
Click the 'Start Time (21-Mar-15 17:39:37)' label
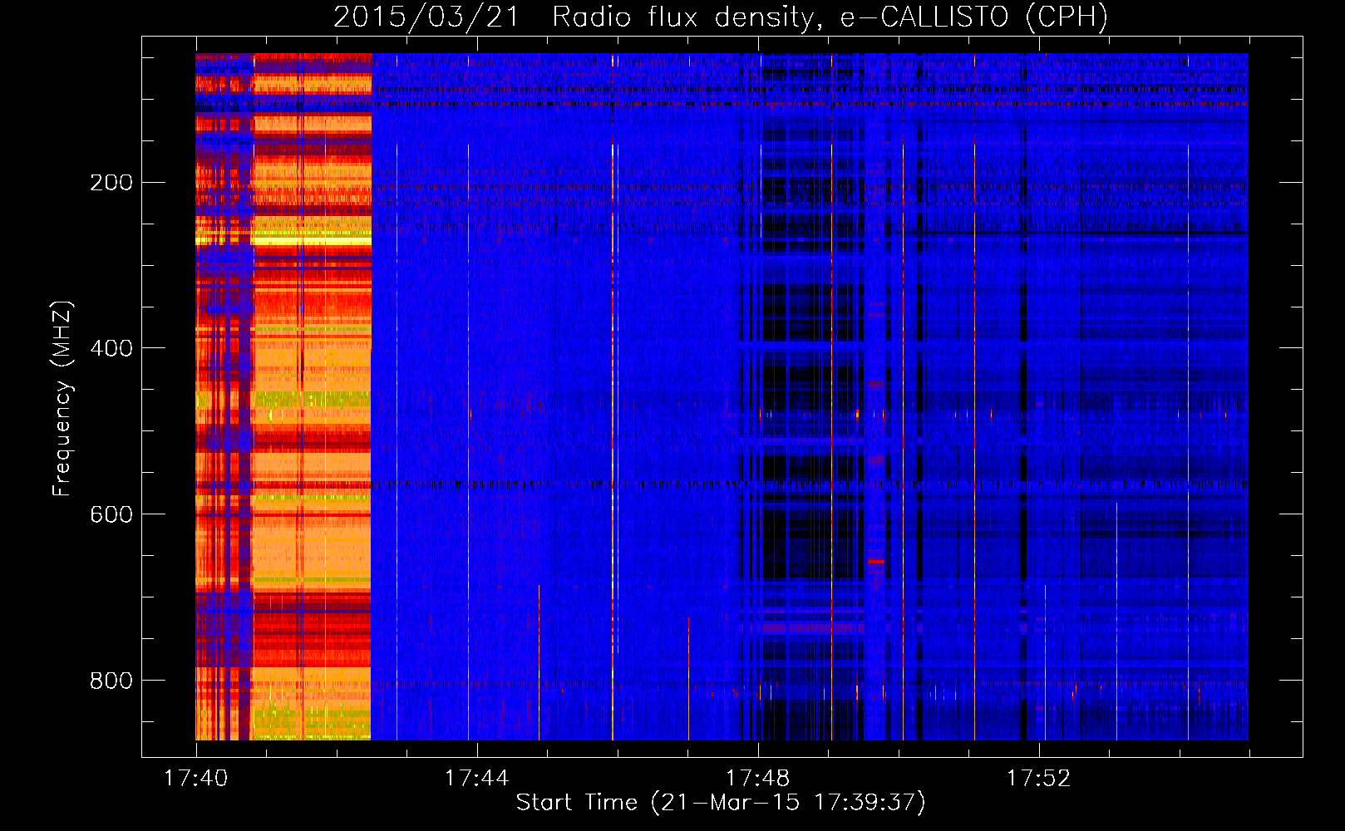click(721, 803)
